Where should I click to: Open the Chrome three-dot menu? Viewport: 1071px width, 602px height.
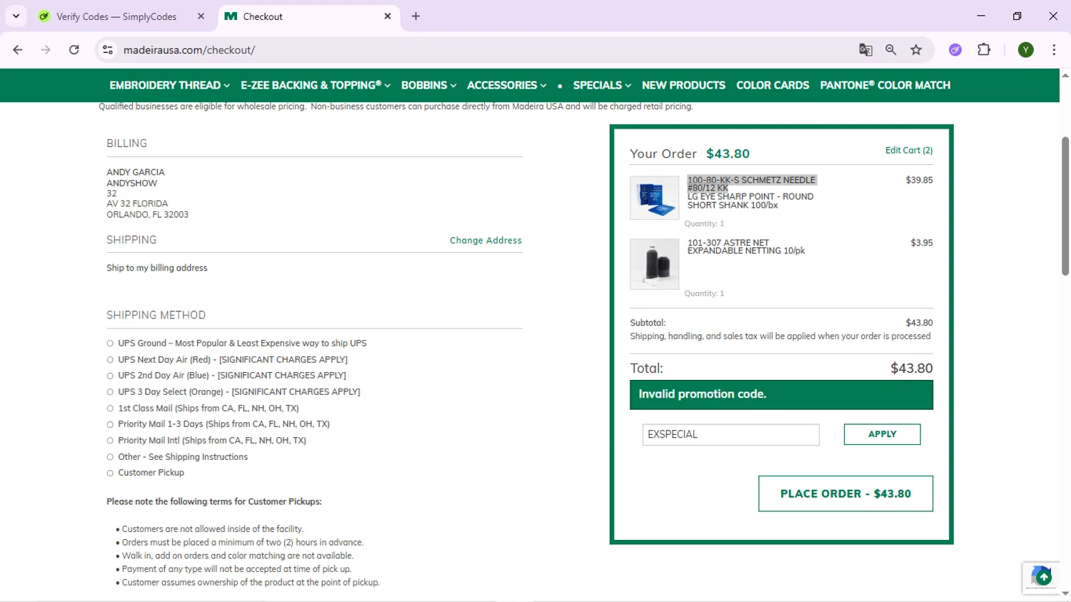click(x=1054, y=50)
